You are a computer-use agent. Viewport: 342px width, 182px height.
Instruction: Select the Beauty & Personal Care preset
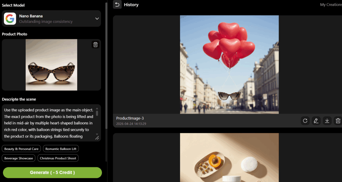tap(21, 149)
